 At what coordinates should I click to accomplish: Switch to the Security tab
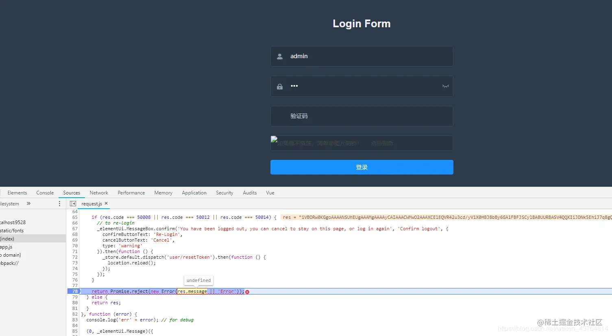tap(224, 193)
